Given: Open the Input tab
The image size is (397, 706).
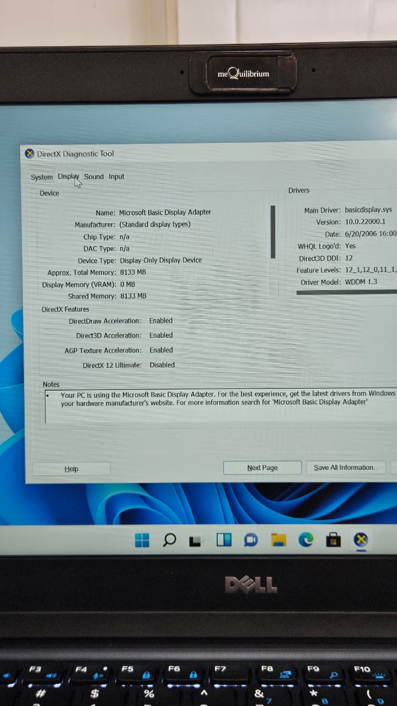Looking at the screenshot, I should [x=116, y=176].
